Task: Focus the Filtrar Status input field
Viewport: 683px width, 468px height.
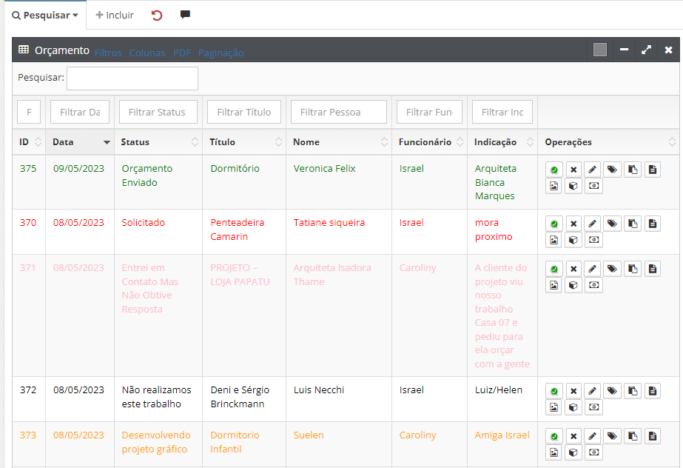Action: pos(158,112)
